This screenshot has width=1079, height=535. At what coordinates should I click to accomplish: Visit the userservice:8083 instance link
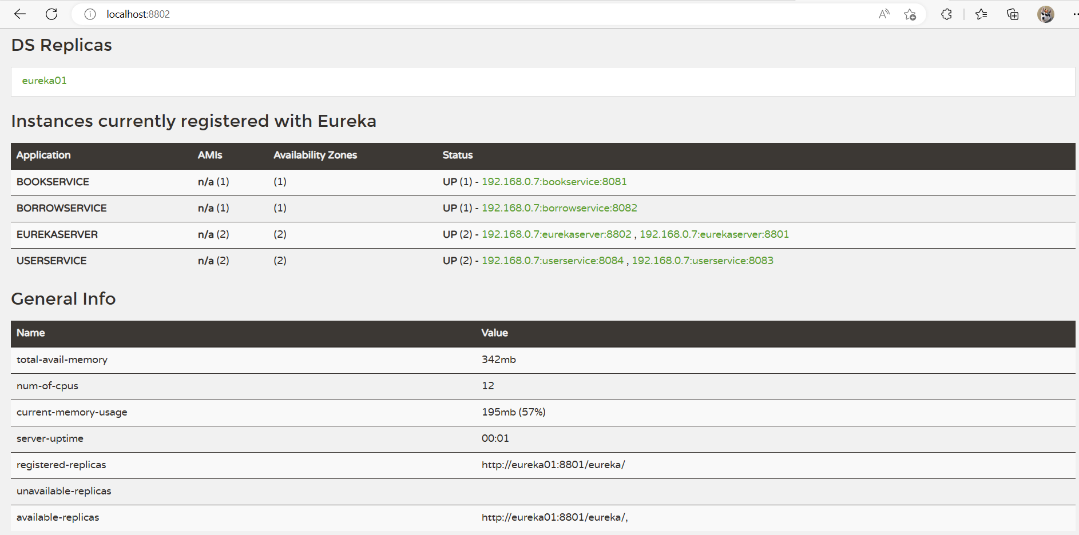point(702,261)
